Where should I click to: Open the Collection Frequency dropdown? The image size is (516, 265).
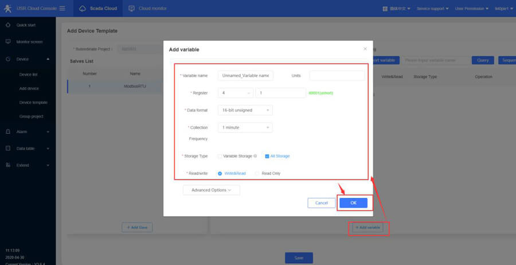coord(245,127)
